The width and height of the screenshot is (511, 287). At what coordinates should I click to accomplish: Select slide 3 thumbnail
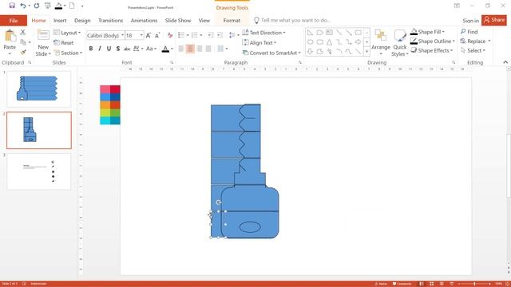(39, 171)
